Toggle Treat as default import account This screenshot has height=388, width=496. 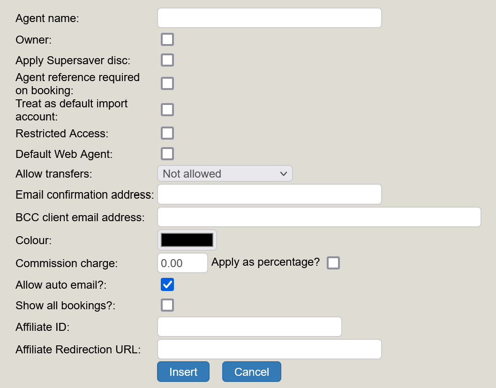(167, 110)
